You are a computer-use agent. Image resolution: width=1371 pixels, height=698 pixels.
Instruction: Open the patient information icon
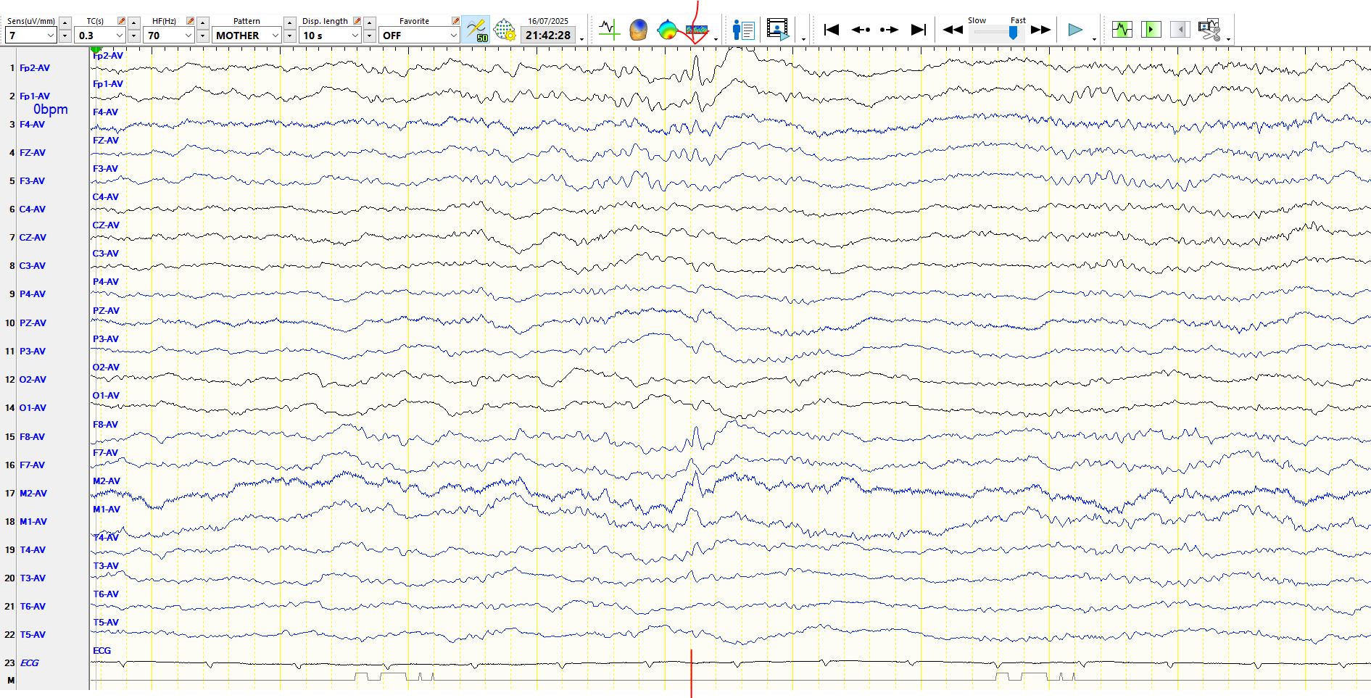click(x=743, y=30)
